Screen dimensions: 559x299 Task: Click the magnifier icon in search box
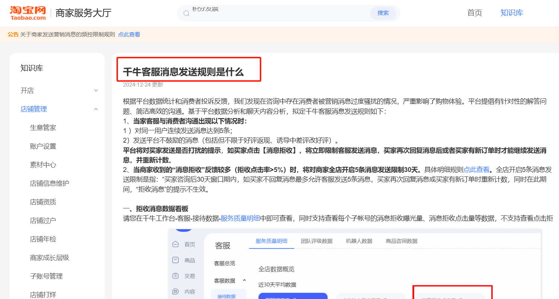click(x=186, y=13)
